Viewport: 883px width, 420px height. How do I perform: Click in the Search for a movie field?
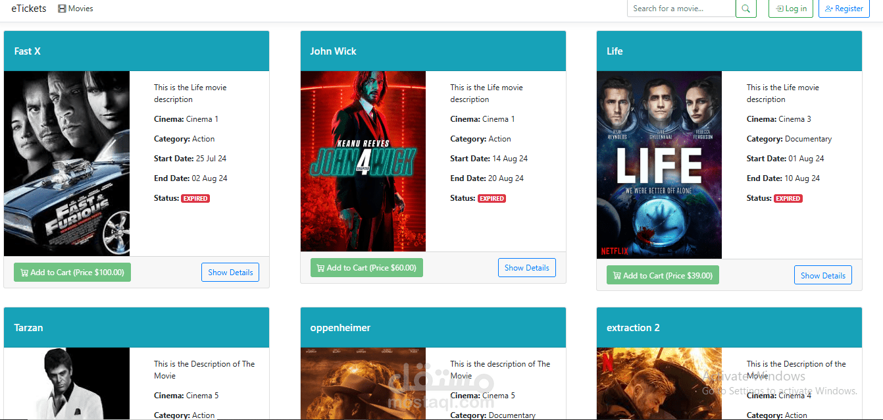681,9
